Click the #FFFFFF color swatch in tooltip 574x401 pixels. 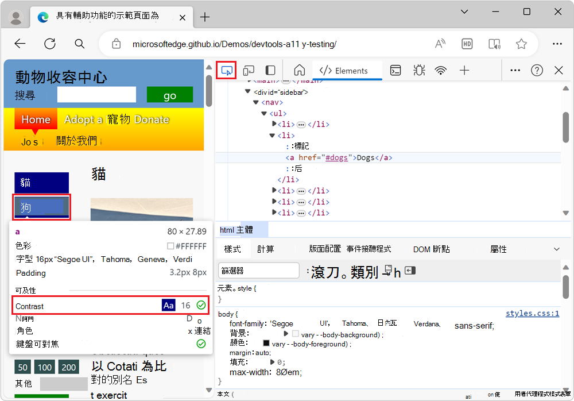pyautogui.click(x=170, y=246)
